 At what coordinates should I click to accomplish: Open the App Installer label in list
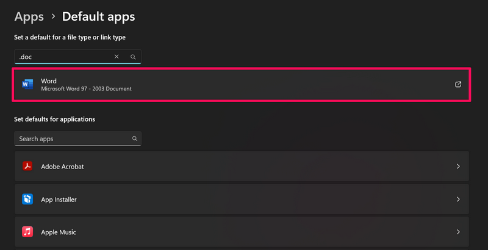59,199
